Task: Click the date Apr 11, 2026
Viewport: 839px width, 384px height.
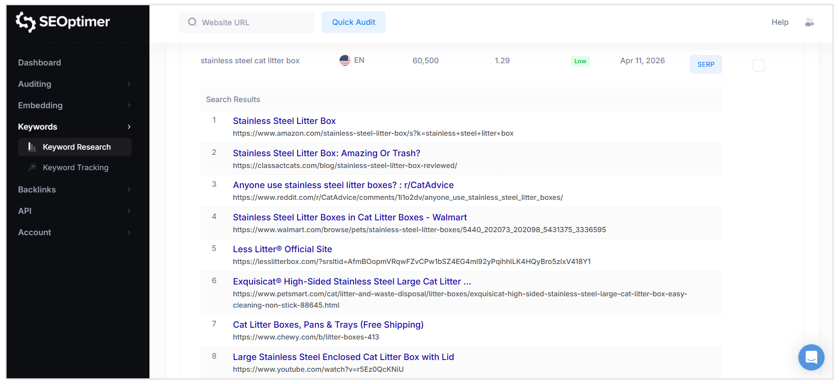Action: pos(642,61)
